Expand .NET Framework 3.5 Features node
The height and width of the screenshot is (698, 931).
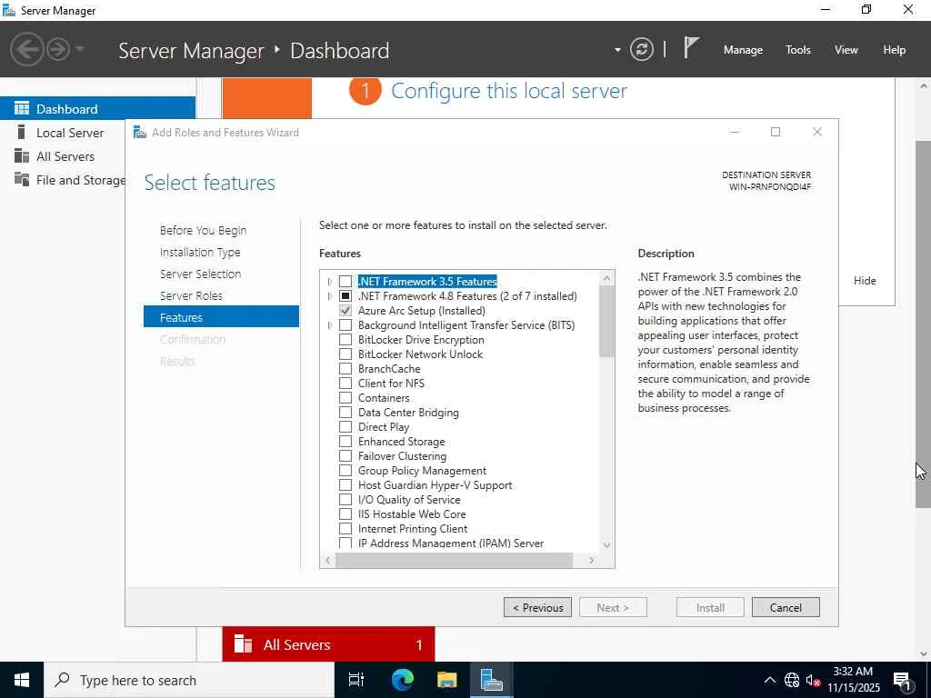click(x=329, y=282)
